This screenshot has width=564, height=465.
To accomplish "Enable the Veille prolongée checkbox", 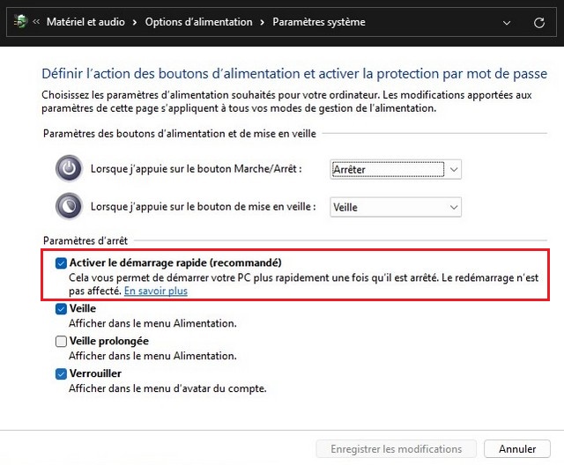I will [61, 341].
